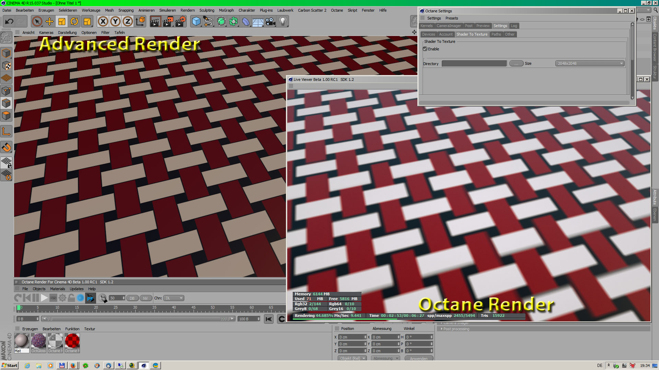659x370 pixels.
Task: Switch to the Kernels tab
Action: tap(426, 26)
